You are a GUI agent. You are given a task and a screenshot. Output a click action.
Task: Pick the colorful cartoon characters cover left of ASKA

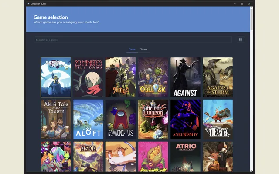[x=56, y=157]
